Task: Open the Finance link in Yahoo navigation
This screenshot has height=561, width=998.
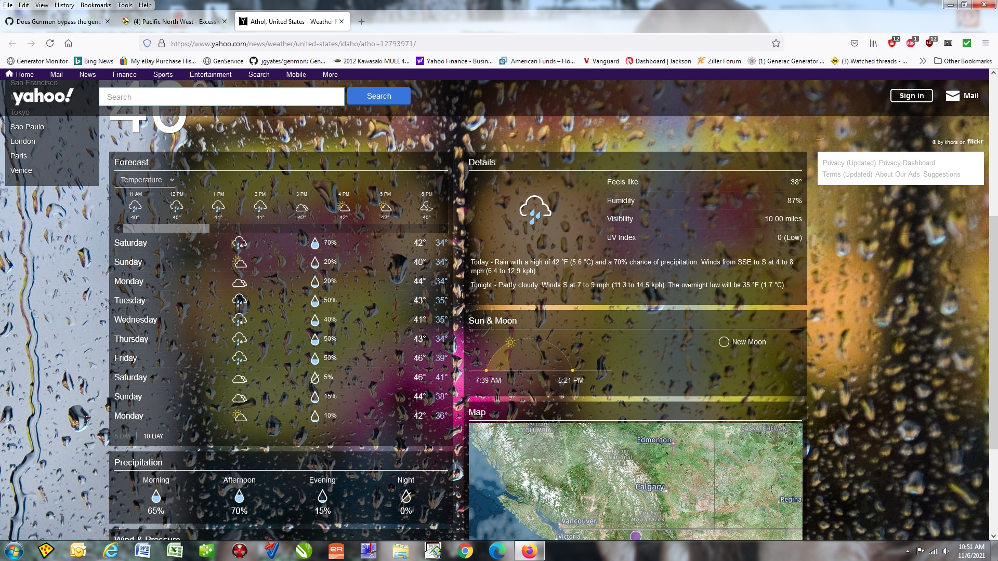Action: click(x=124, y=74)
